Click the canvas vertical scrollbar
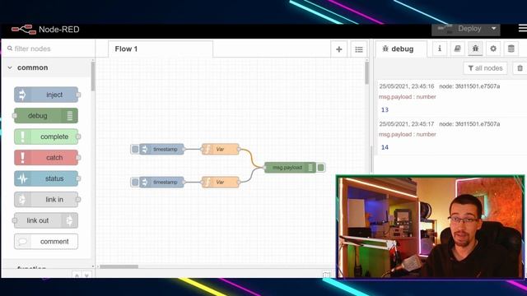The height and width of the screenshot is (296, 527). 366,73
